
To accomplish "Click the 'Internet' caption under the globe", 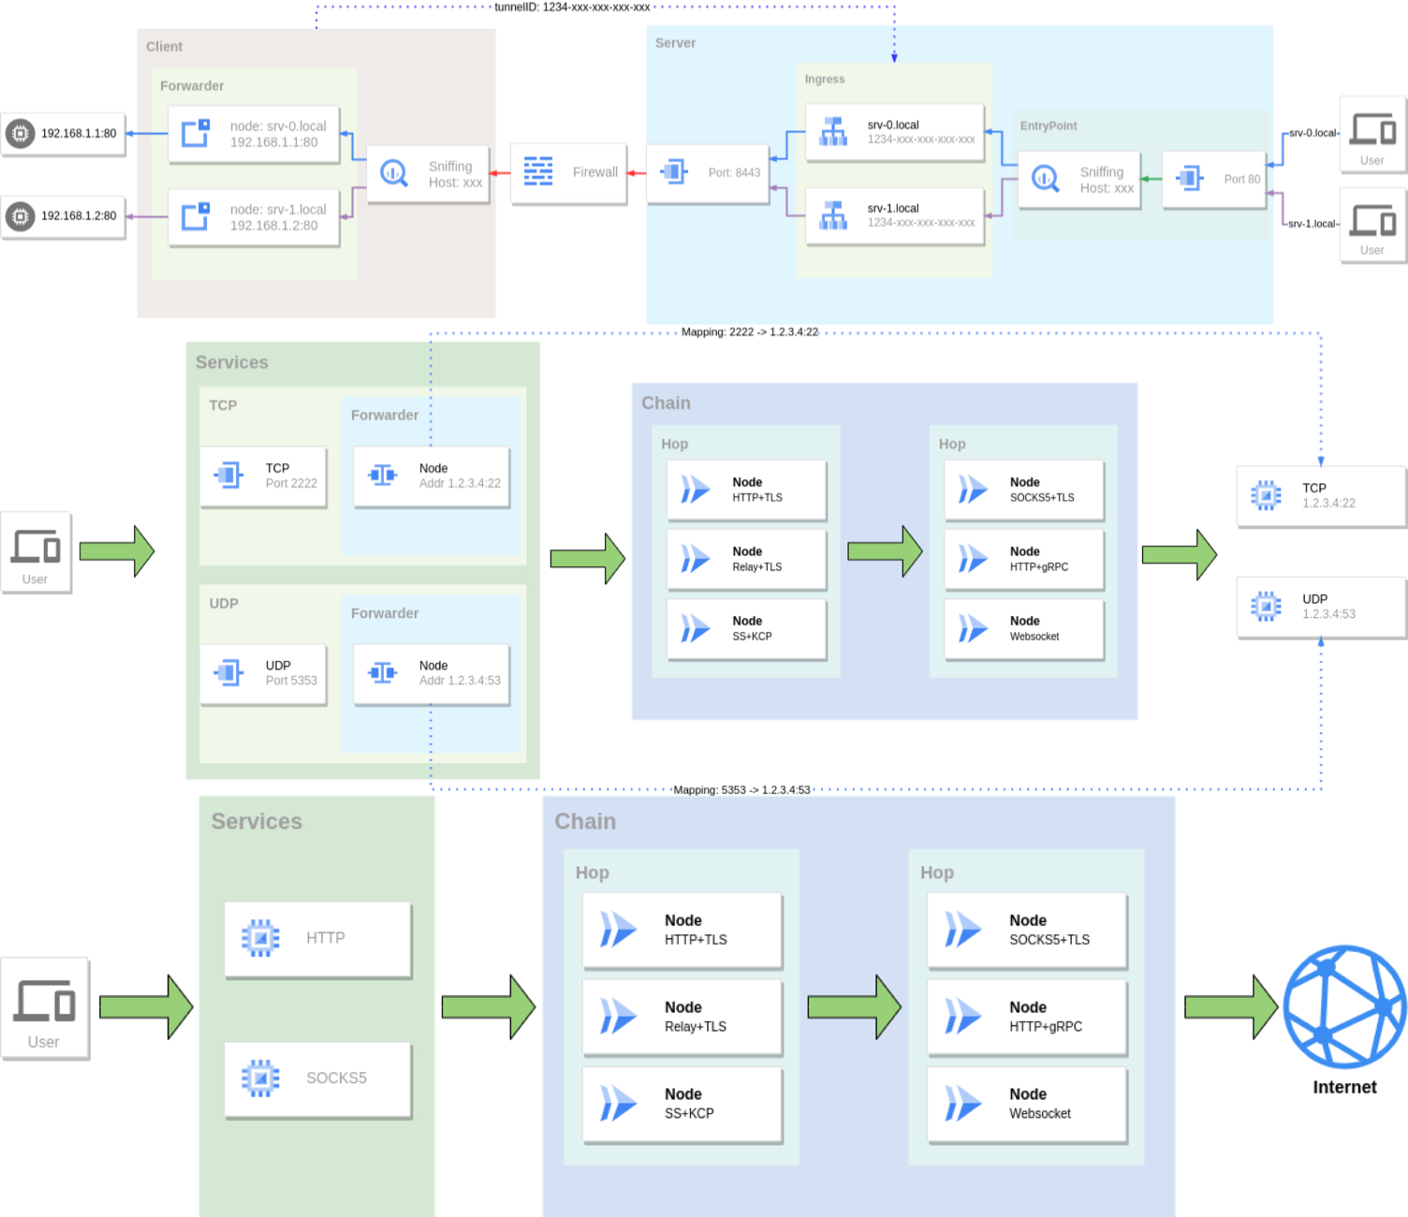I will pos(1344,1088).
